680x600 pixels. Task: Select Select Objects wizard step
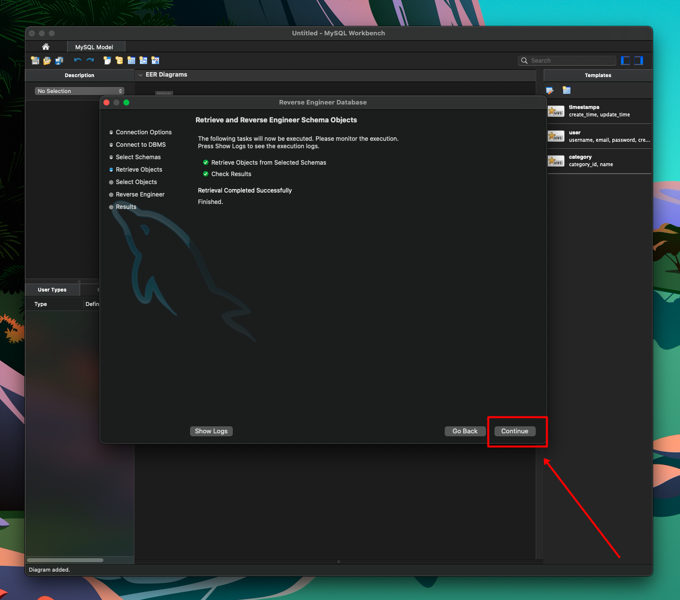(133, 182)
